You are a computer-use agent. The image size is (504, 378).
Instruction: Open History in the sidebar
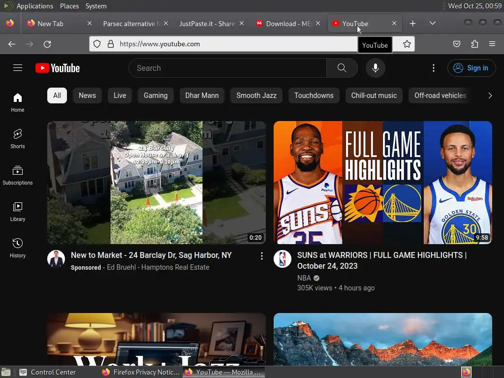(x=17, y=249)
